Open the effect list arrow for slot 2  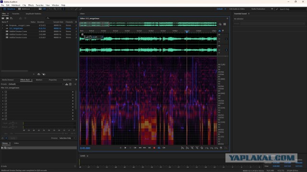[73, 95]
